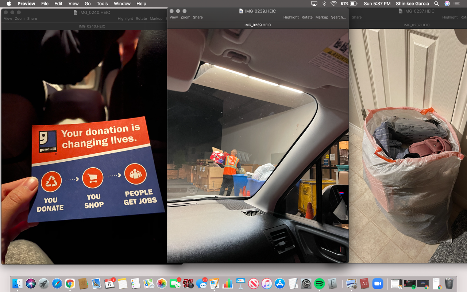Viewport: 467px width, 292px height.
Task: Click the IMG_0239.HEIC tab title
Action: pos(258,25)
